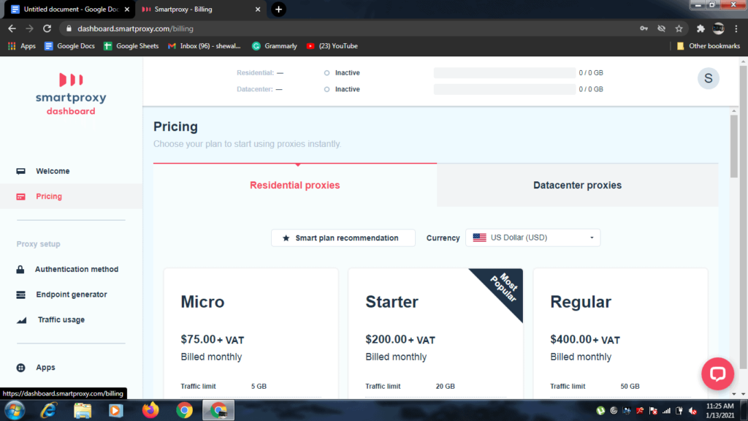Click the site lock icon in address bar
Viewport: 748px width, 421px height.
[x=69, y=29]
